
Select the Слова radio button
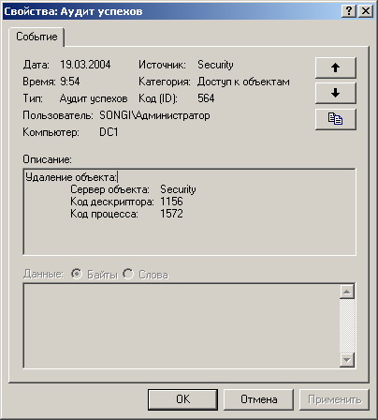tap(128, 274)
